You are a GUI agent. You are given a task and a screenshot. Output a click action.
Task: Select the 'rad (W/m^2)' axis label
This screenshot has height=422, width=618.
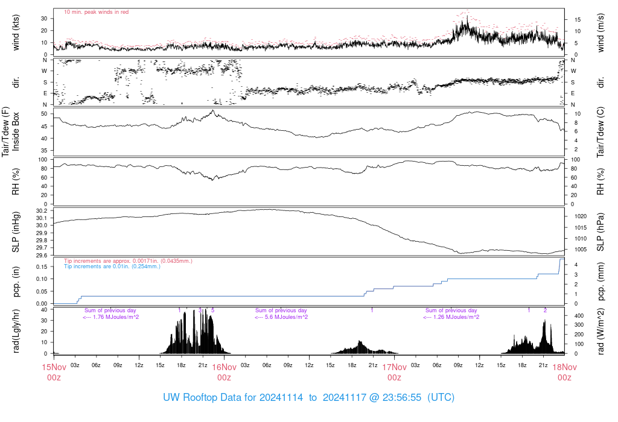(x=600, y=332)
